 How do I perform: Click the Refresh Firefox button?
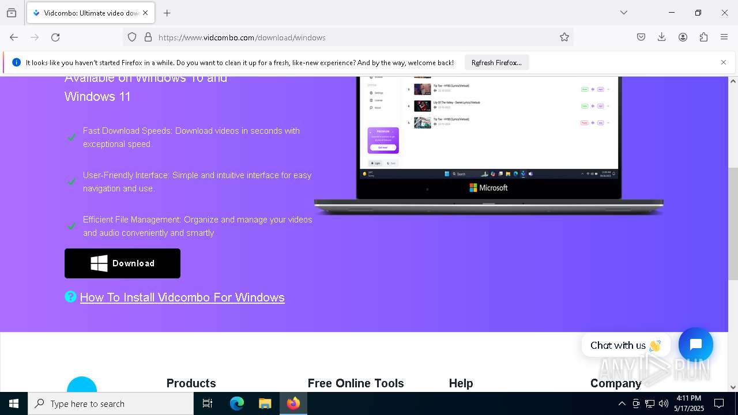click(x=496, y=63)
